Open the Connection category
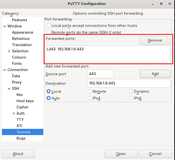The width and height of the screenshot is (175, 160). [18, 70]
